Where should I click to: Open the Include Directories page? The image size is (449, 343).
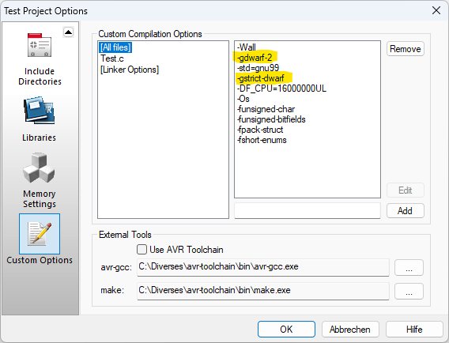[40, 58]
